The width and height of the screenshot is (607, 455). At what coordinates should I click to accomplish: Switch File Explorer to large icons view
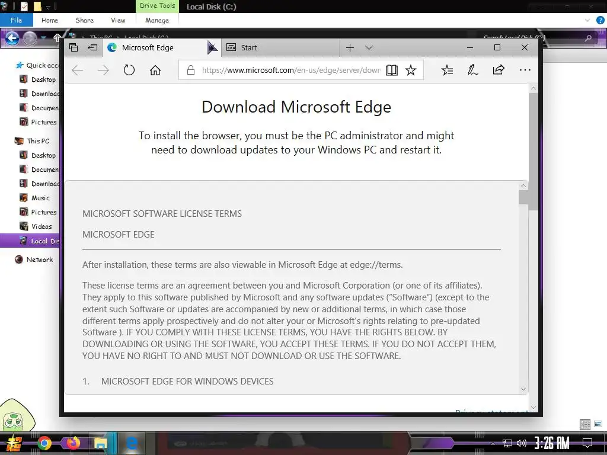pos(599,424)
